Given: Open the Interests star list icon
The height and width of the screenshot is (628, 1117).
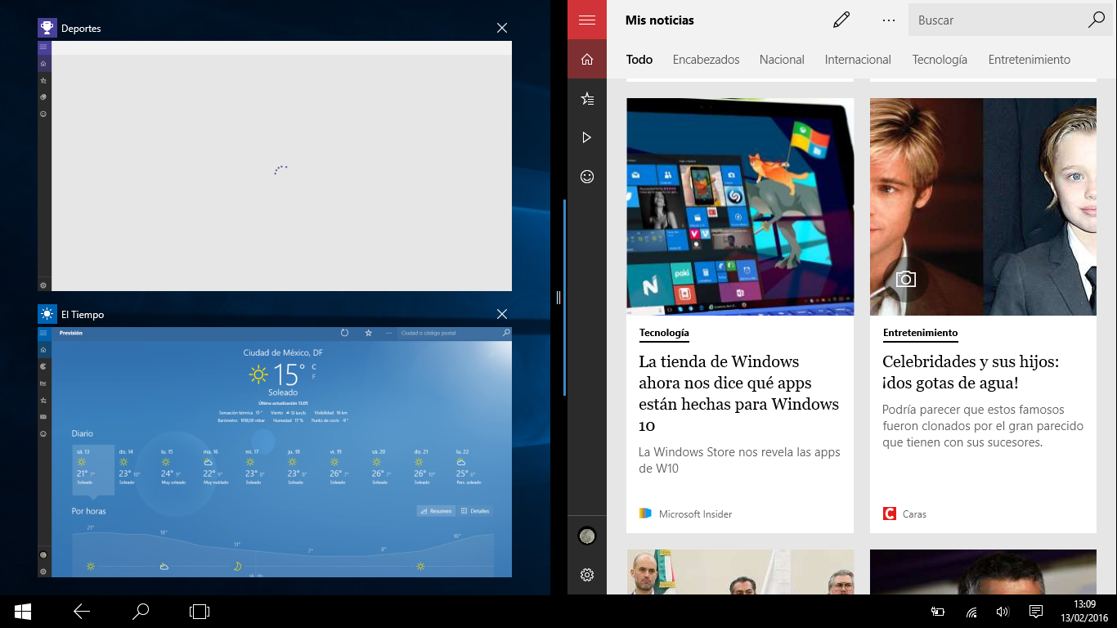Looking at the screenshot, I should pyautogui.click(x=586, y=99).
